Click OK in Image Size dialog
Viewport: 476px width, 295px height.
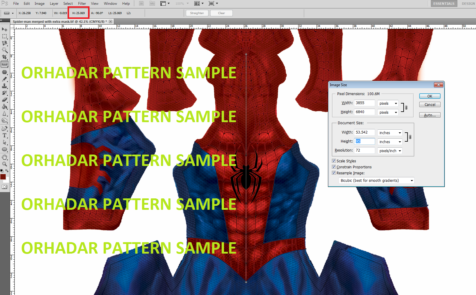tap(430, 96)
